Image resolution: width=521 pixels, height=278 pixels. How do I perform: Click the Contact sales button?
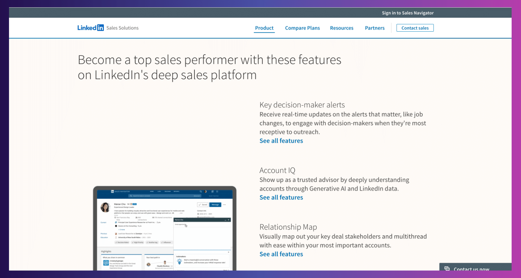(415, 28)
